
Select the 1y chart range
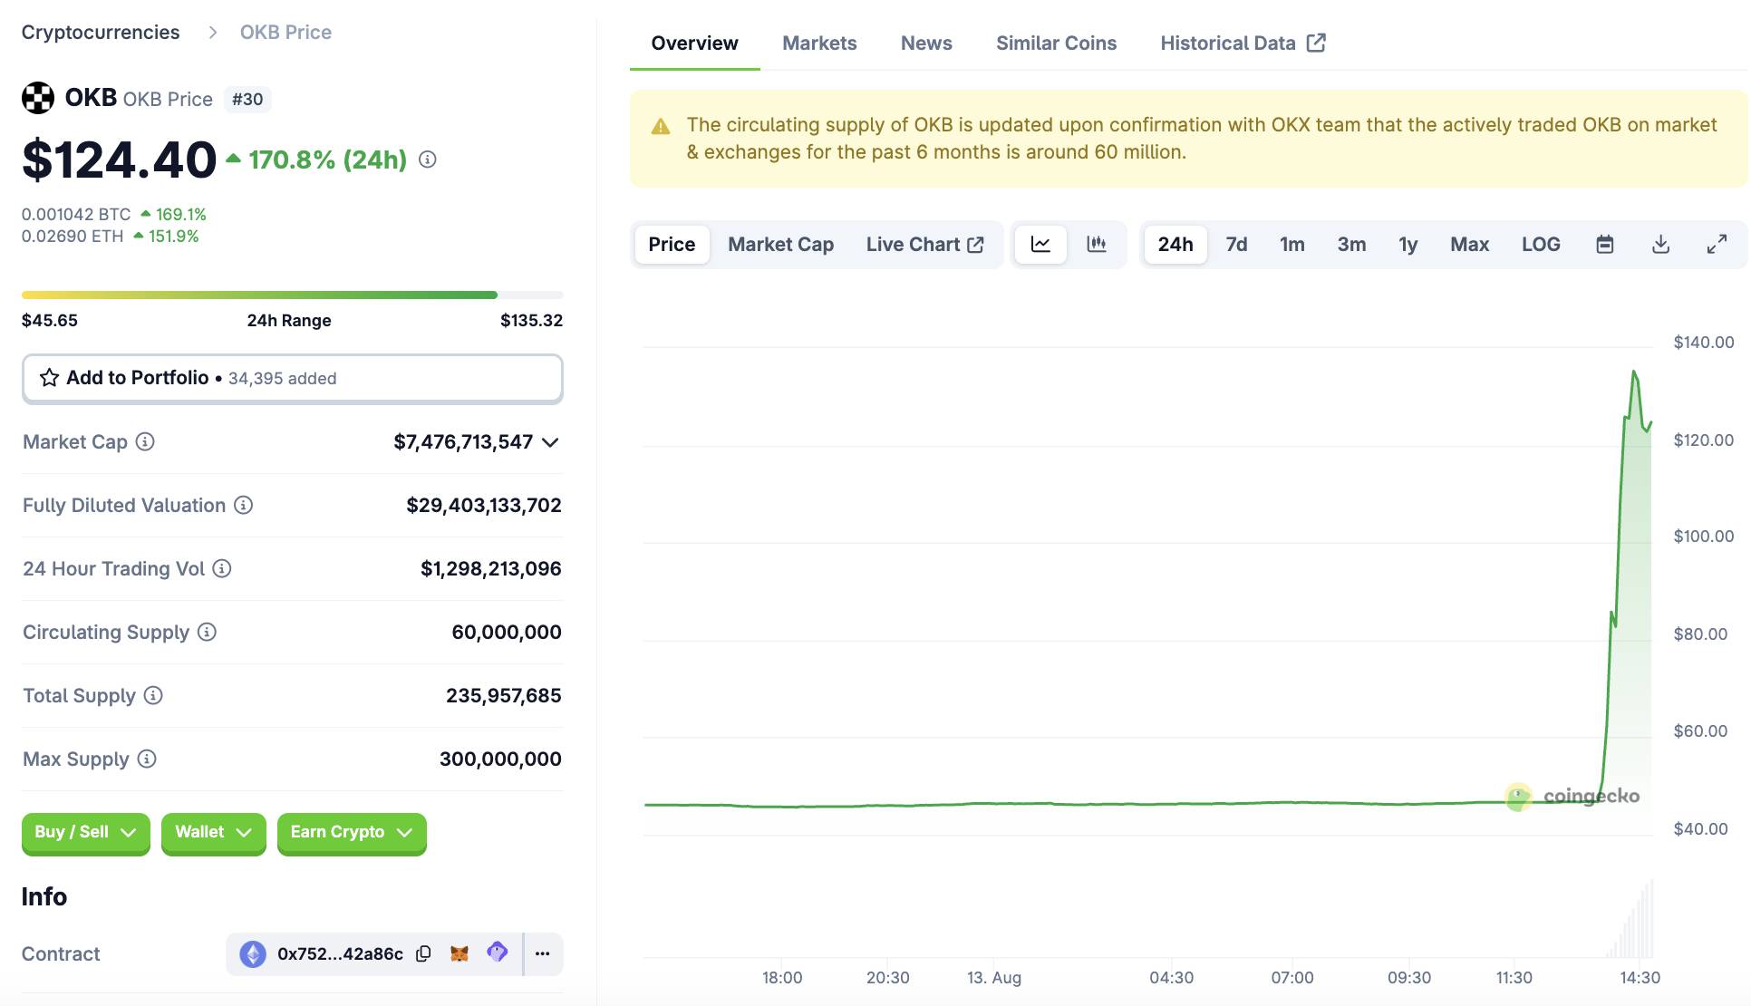coord(1408,245)
